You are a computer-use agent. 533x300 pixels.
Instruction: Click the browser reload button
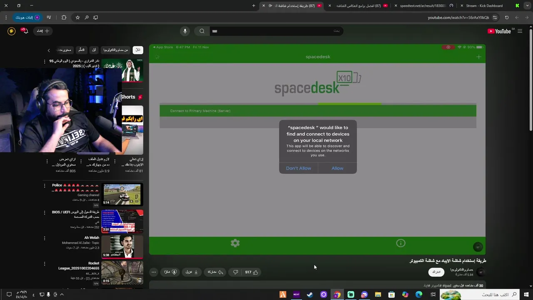507,17
